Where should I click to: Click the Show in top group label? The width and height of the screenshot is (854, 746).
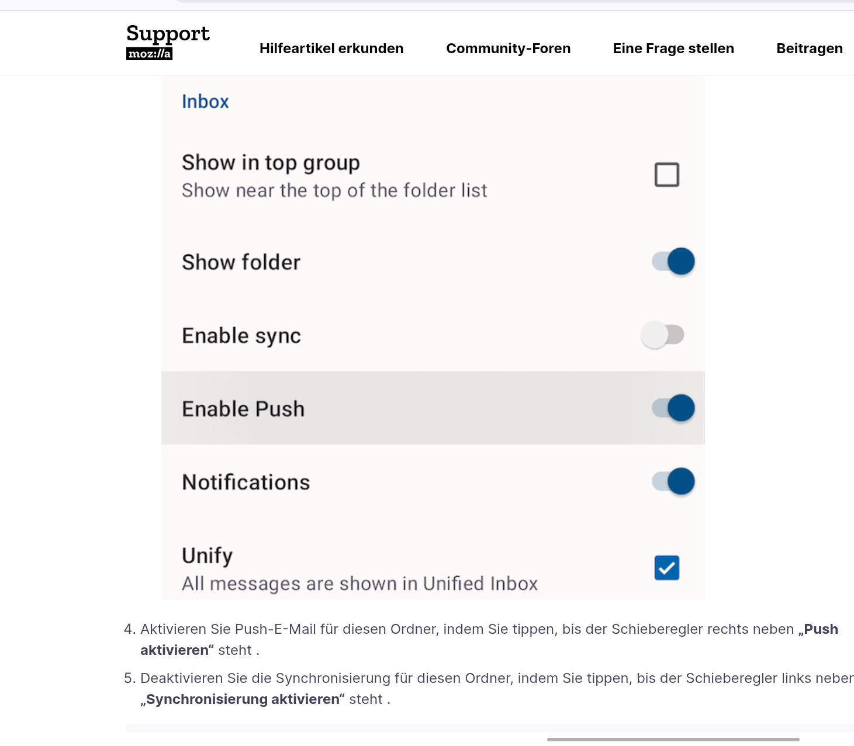point(271,163)
